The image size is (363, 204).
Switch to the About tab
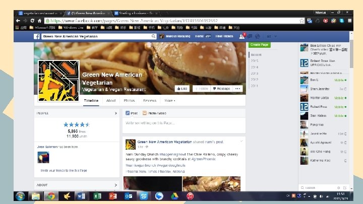click(x=111, y=101)
